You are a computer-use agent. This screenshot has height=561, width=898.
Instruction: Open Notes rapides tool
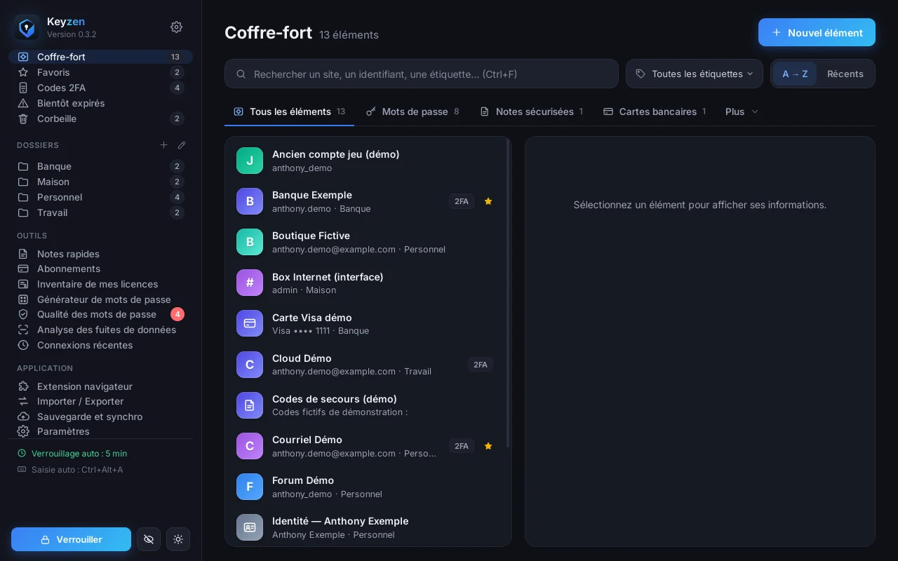[100, 254]
